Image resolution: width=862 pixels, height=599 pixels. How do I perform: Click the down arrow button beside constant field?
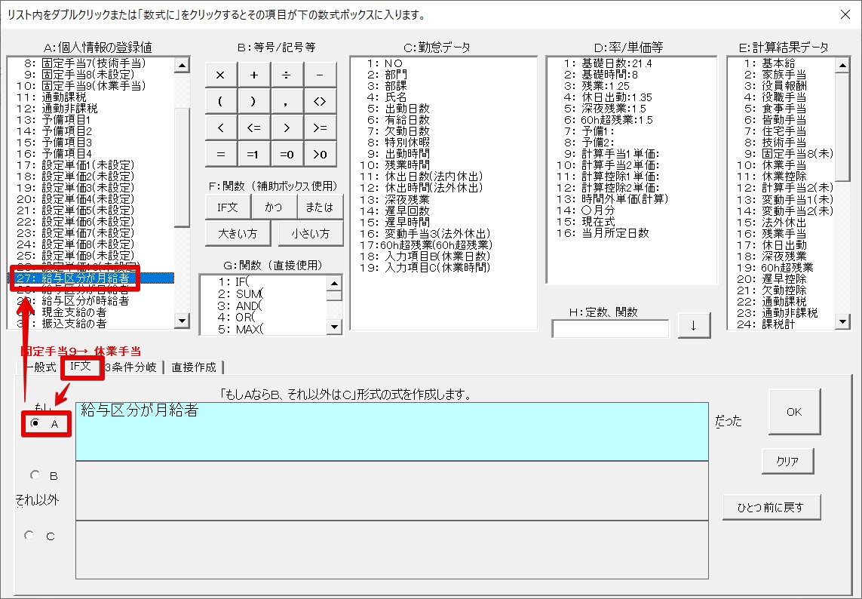pyautogui.click(x=694, y=326)
